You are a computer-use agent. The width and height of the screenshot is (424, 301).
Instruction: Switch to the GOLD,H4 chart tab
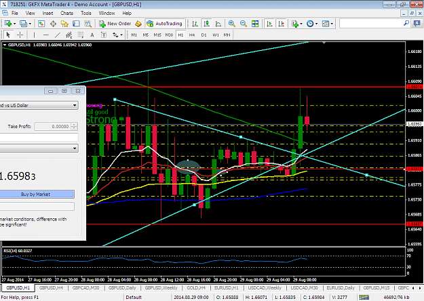point(196,287)
